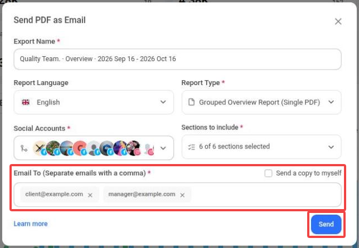
Task: Click the document icon in Report Type
Action: click(x=191, y=102)
